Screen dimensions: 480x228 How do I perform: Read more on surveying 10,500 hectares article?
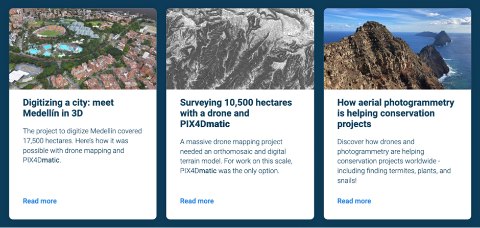[197, 201]
